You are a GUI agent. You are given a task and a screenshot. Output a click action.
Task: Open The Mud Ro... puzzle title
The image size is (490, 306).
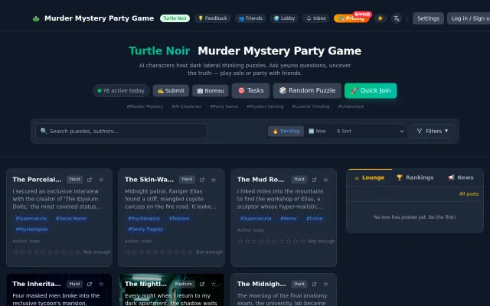[x=260, y=180]
